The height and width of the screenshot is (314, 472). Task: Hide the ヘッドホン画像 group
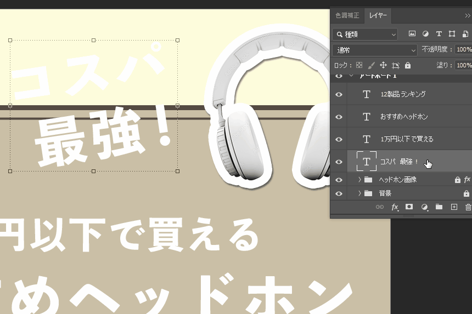[x=339, y=180]
